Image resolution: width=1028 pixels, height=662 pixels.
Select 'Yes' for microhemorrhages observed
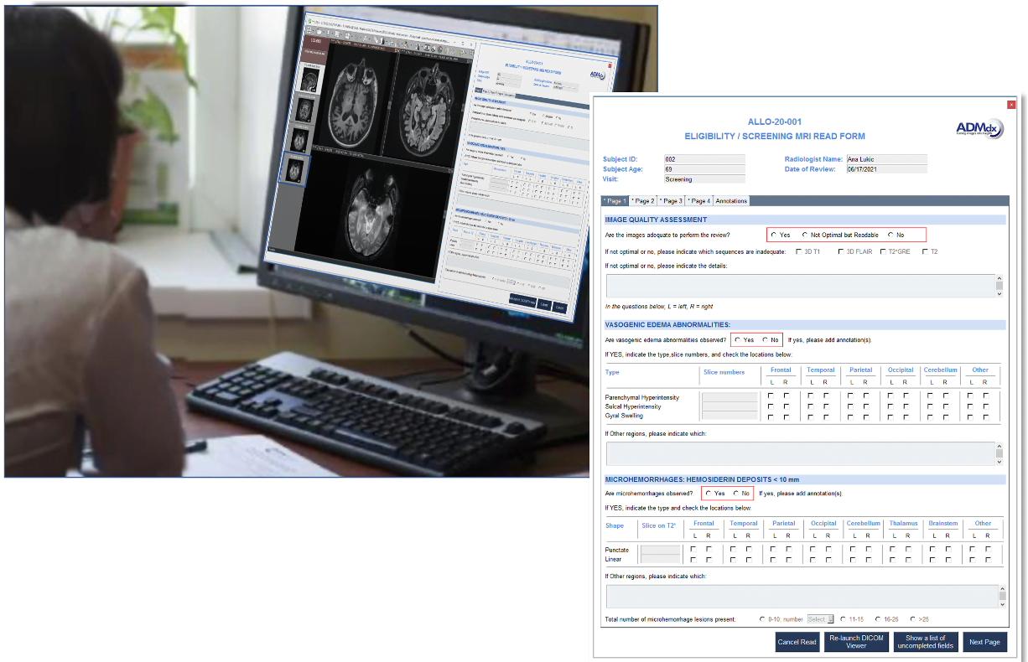(709, 494)
